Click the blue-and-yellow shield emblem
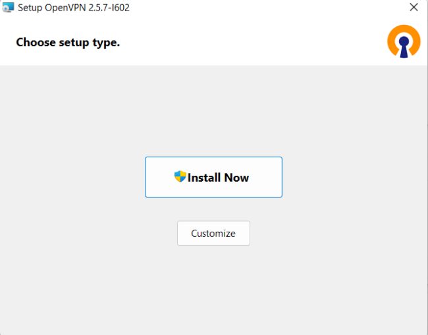Screen dimensions: 428x335 [x=180, y=176]
